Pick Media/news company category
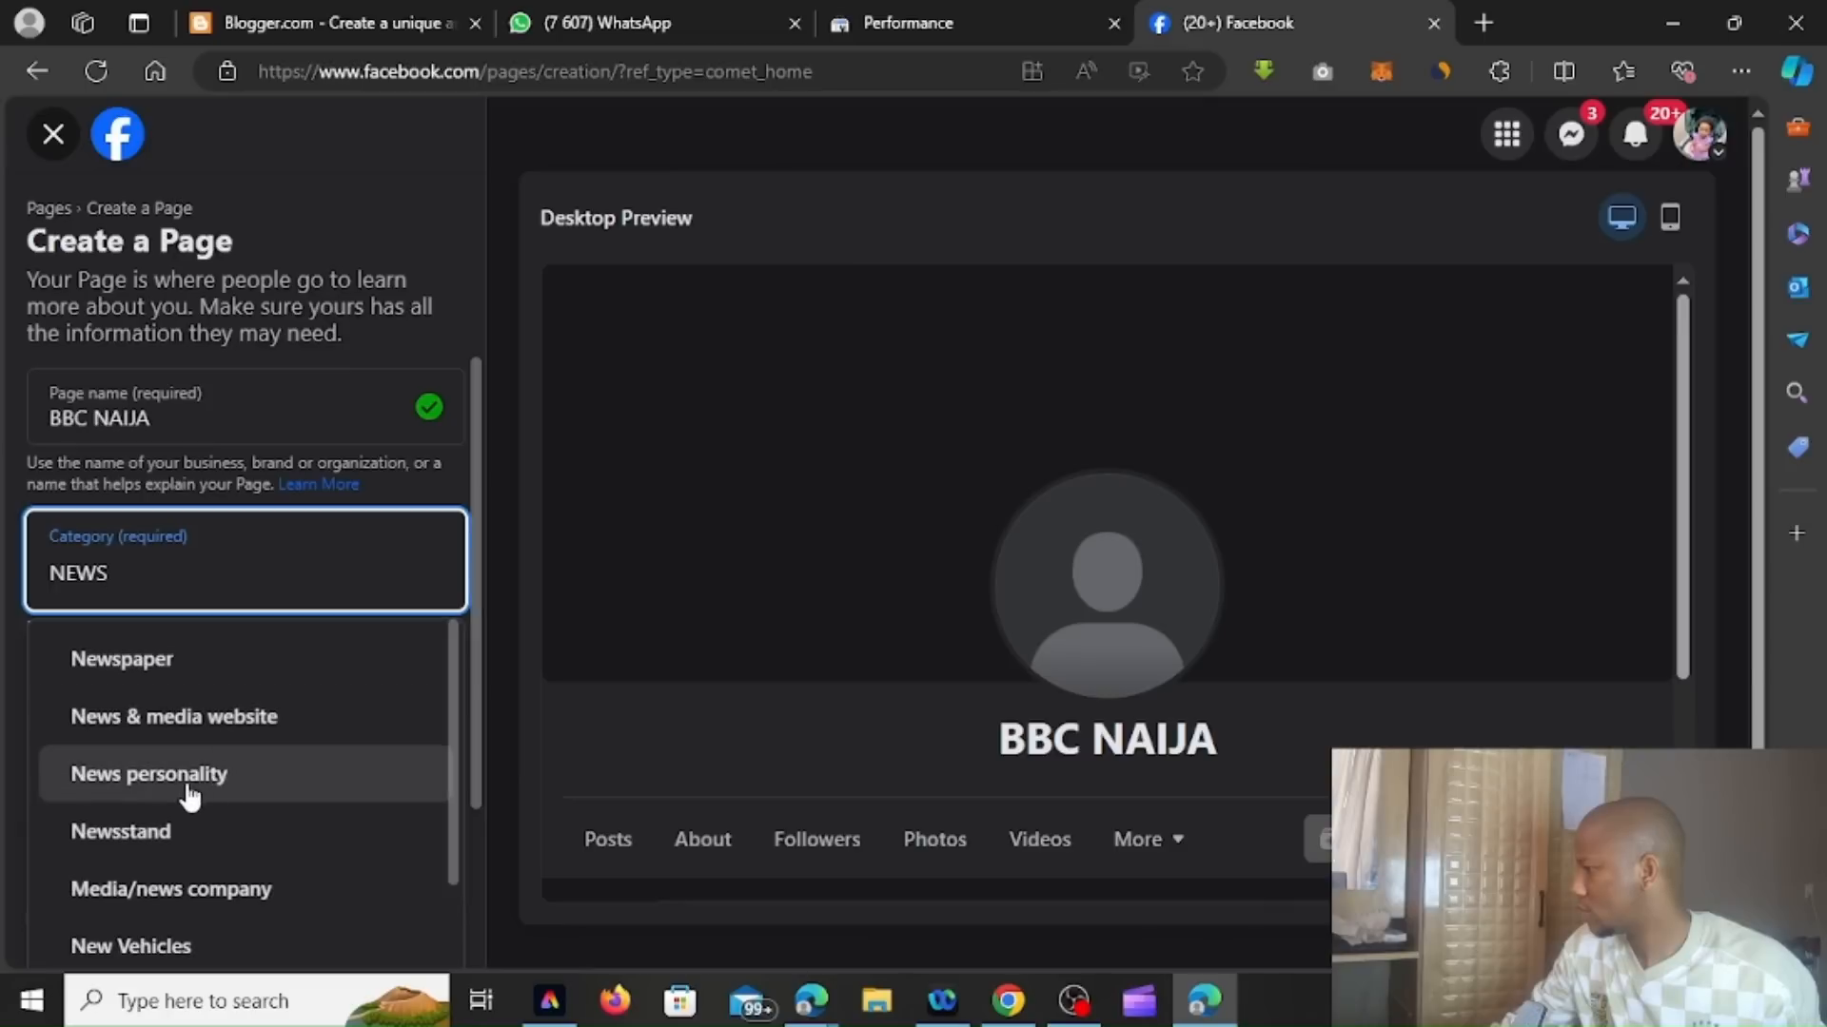The width and height of the screenshot is (1827, 1027). [x=242, y=889]
